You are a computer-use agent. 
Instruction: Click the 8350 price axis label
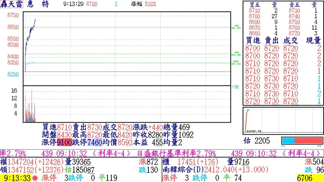click(x=13, y=63)
